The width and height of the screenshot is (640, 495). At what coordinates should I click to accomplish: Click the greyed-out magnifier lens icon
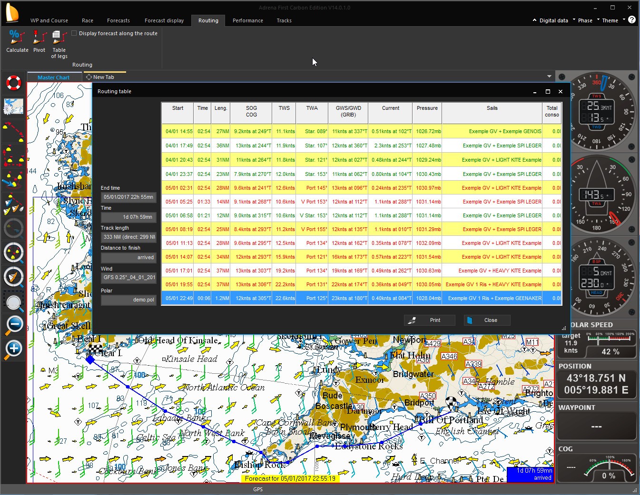14,229
